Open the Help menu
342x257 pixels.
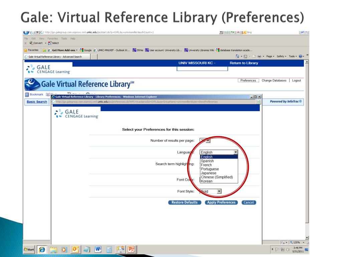[72, 38]
